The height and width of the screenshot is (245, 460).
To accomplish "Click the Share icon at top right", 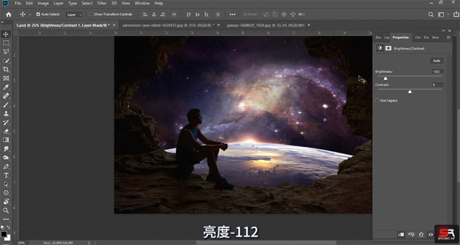I will point(456,14).
